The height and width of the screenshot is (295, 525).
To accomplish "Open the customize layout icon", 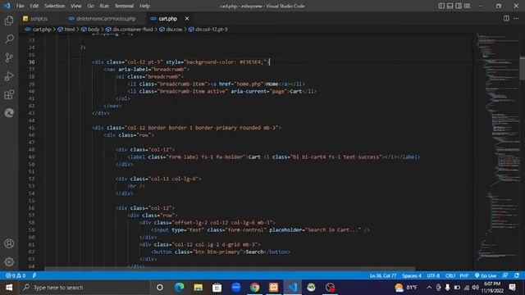I will click(467, 6).
